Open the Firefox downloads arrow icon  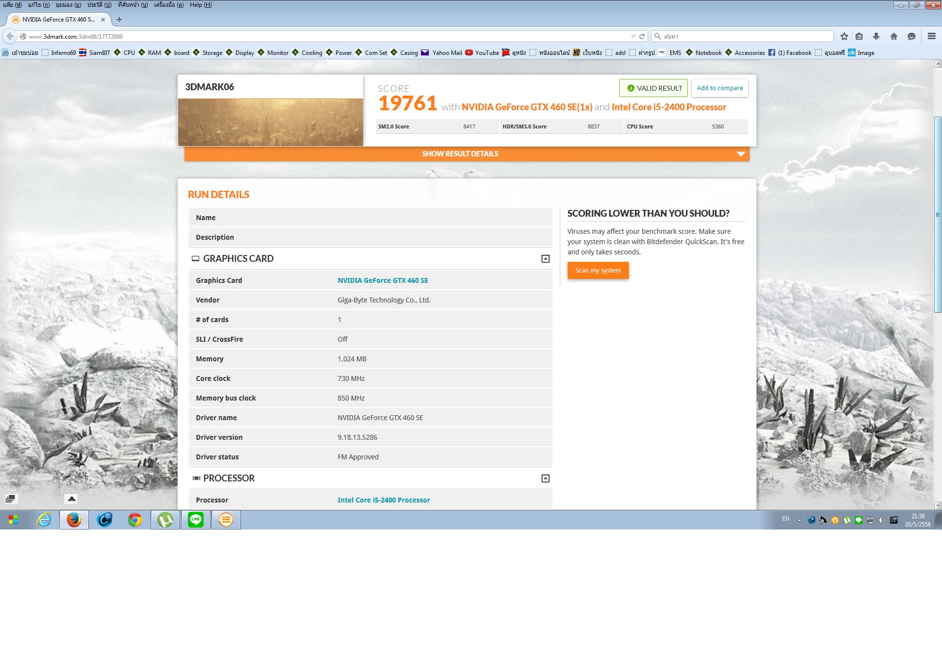click(876, 36)
